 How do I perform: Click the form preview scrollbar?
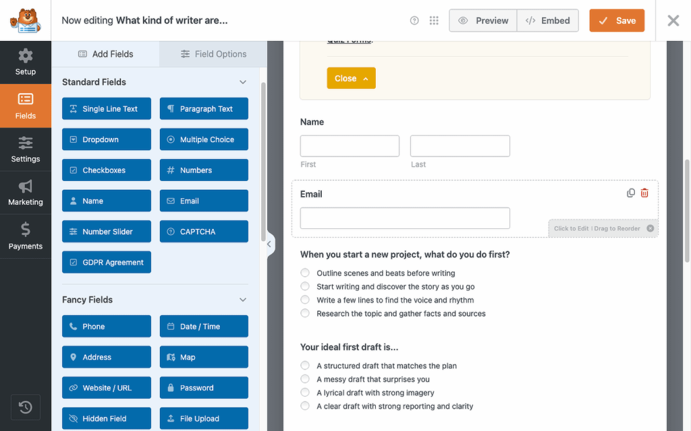coord(687,211)
